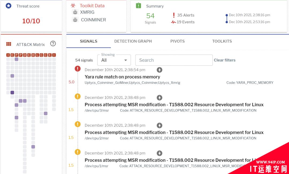Viewport: 289px width, 174px height.
Task: Click the dark purple ATT&CK matrix cell
Action: [12, 92]
